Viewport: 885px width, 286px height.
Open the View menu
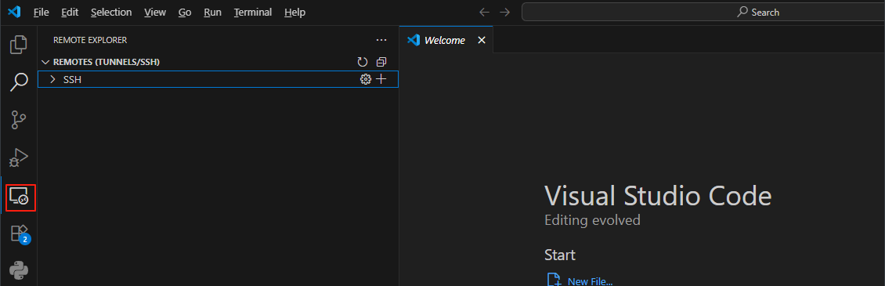[x=155, y=12]
